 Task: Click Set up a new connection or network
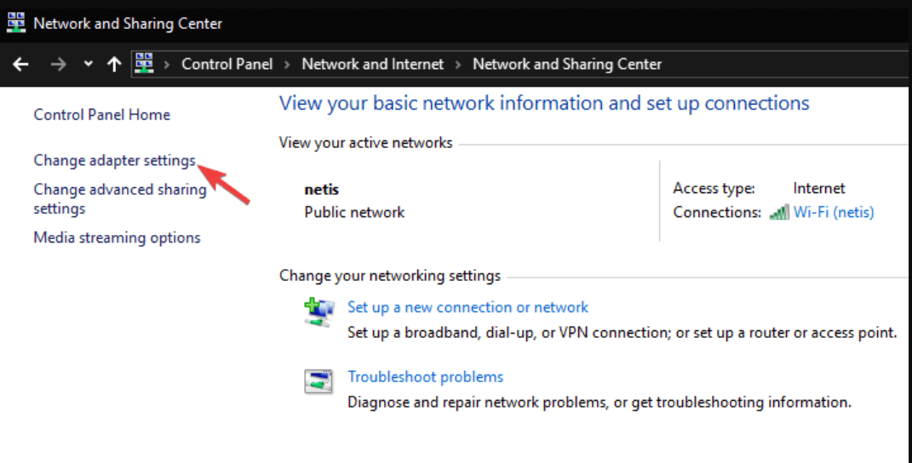point(467,307)
